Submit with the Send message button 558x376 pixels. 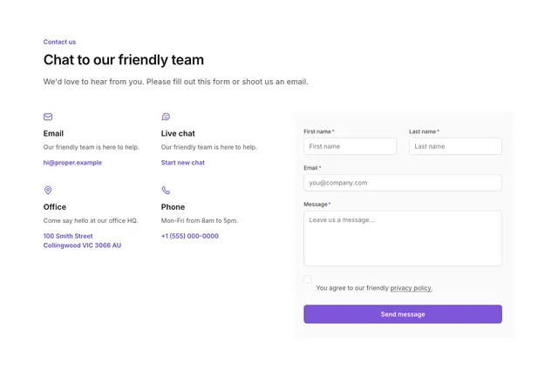pyautogui.click(x=403, y=314)
